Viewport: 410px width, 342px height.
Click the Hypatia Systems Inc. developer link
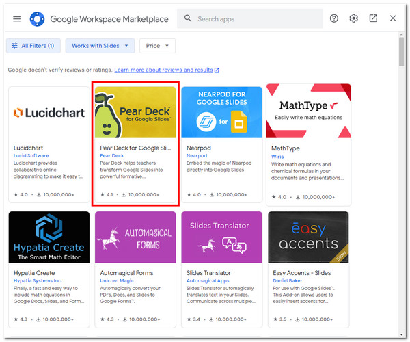[x=38, y=280]
